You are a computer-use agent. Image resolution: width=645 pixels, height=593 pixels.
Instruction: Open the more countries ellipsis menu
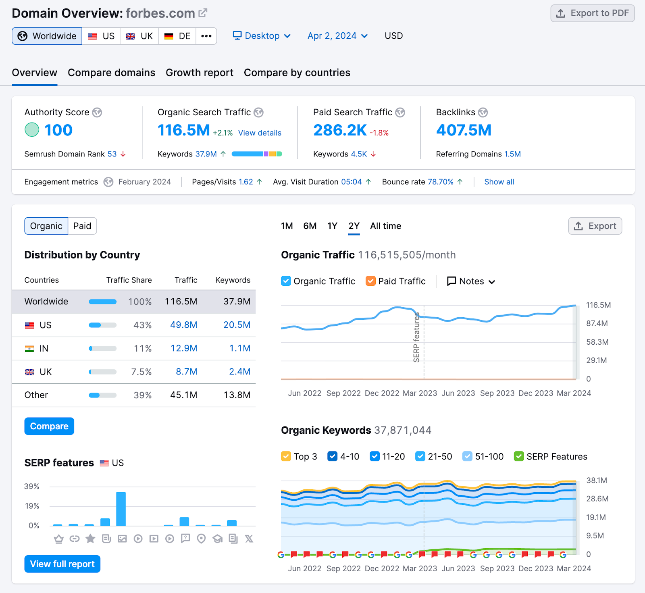pos(206,36)
